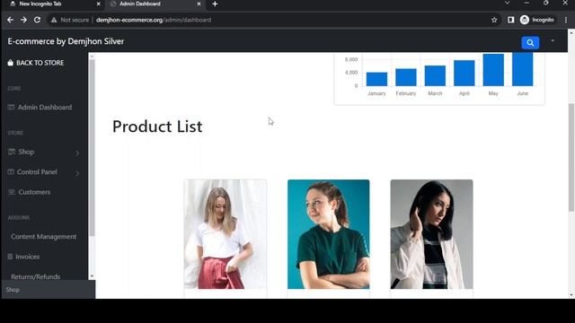Open Control Panel sidebar menu
The image size is (575, 323).
[37, 171]
